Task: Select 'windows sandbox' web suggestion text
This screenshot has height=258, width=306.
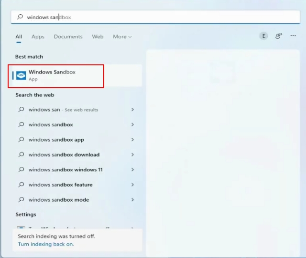Action: click(51, 124)
